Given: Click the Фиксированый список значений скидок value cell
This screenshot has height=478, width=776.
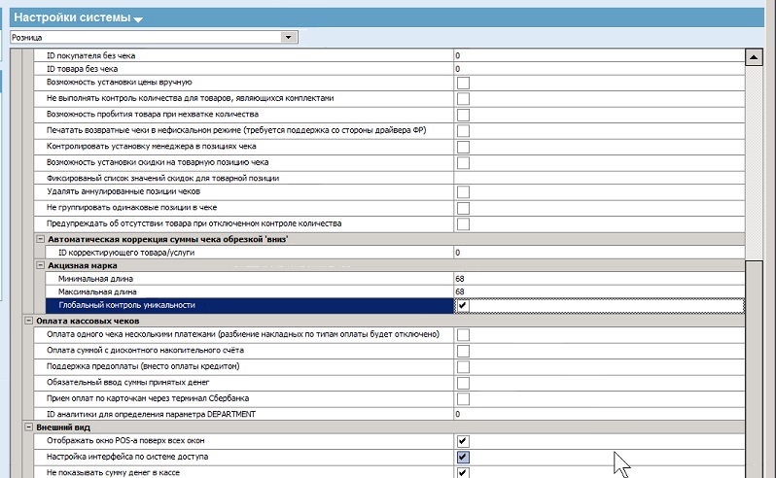Looking at the screenshot, I should coord(599,178).
